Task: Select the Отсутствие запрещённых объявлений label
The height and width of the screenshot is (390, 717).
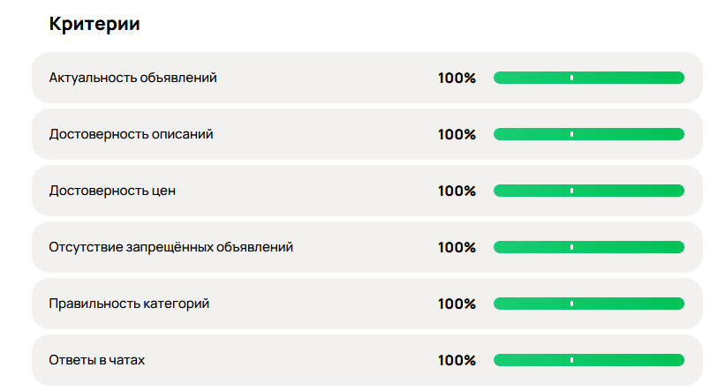Action: coord(171,247)
